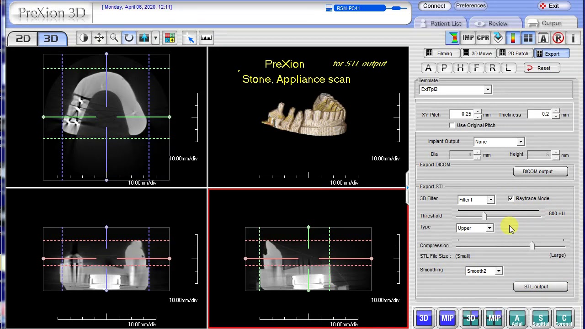Switch to 2D mode tab
This screenshot has width=585, height=329.
[x=23, y=39]
